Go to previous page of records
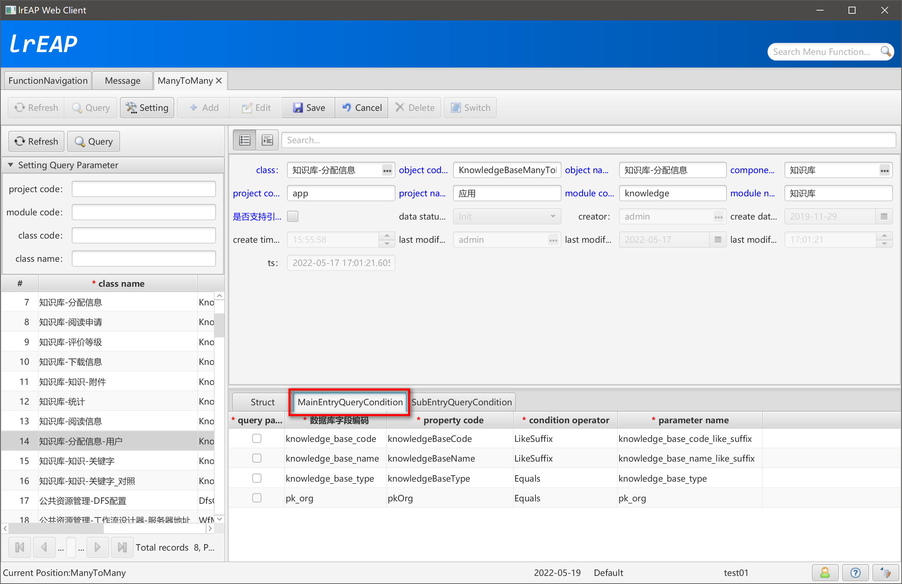The width and height of the screenshot is (902, 584). (x=44, y=547)
